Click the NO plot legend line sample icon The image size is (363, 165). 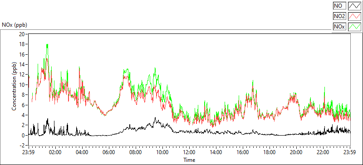coord(354,6)
